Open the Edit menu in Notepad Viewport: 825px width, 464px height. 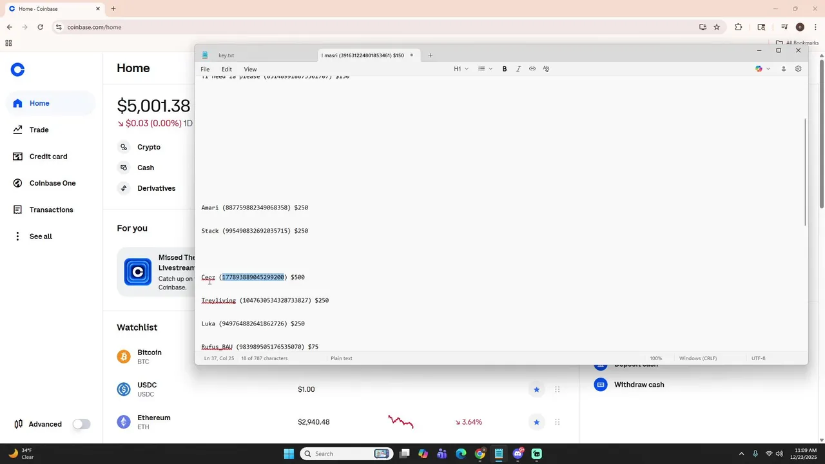tap(227, 69)
